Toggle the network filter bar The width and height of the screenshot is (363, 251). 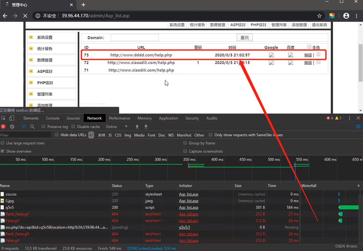pos(24,126)
